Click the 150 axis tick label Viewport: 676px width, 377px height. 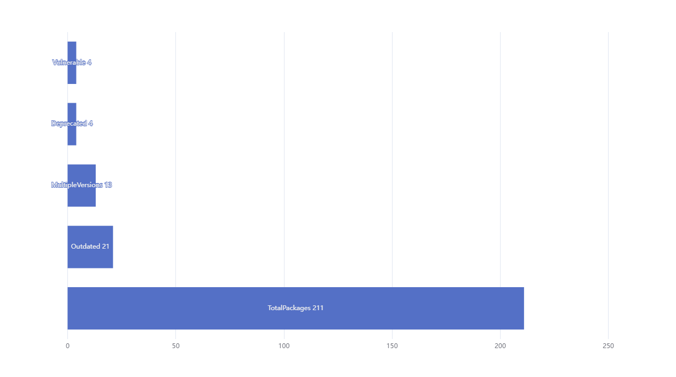(392, 346)
